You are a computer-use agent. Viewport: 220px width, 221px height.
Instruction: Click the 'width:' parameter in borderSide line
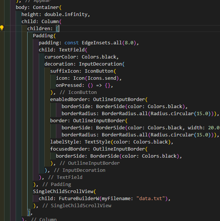(196, 128)
